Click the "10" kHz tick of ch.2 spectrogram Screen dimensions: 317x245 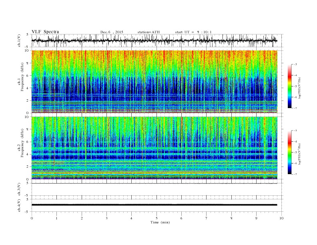(27, 117)
